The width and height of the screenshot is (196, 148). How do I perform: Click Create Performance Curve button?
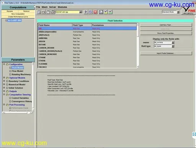[x=18, y=16]
